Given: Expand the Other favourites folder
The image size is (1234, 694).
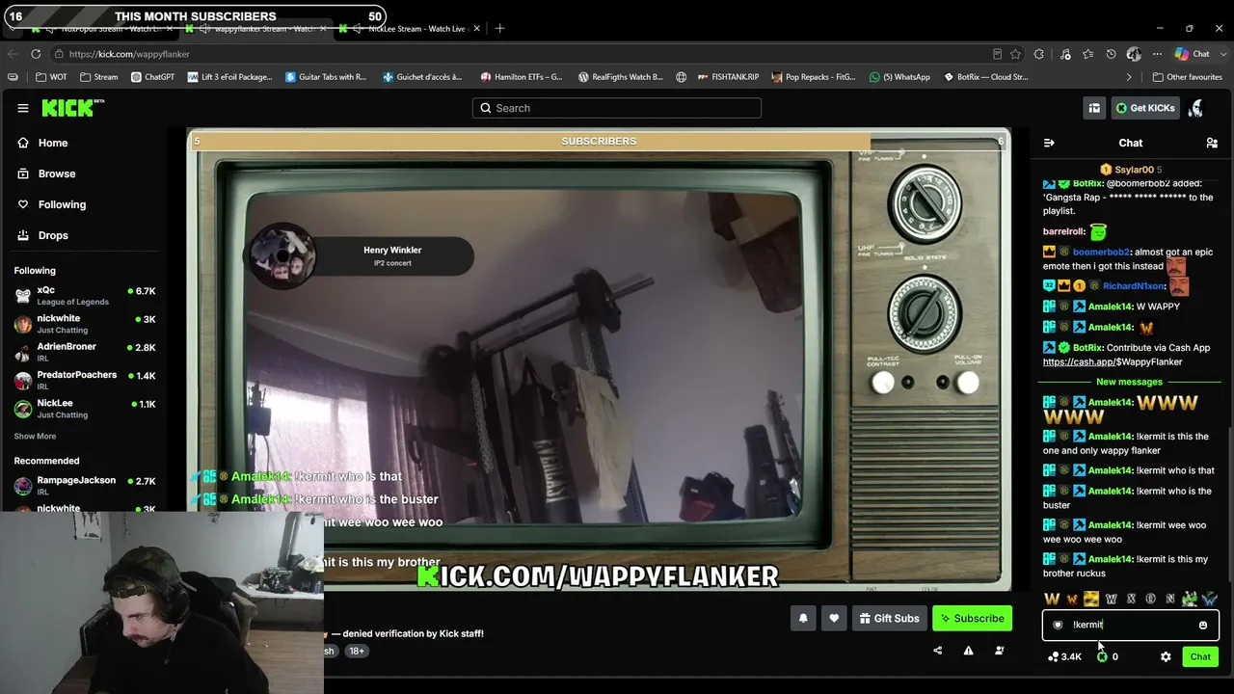Looking at the screenshot, I should pyautogui.click(x=1187, y=77).
